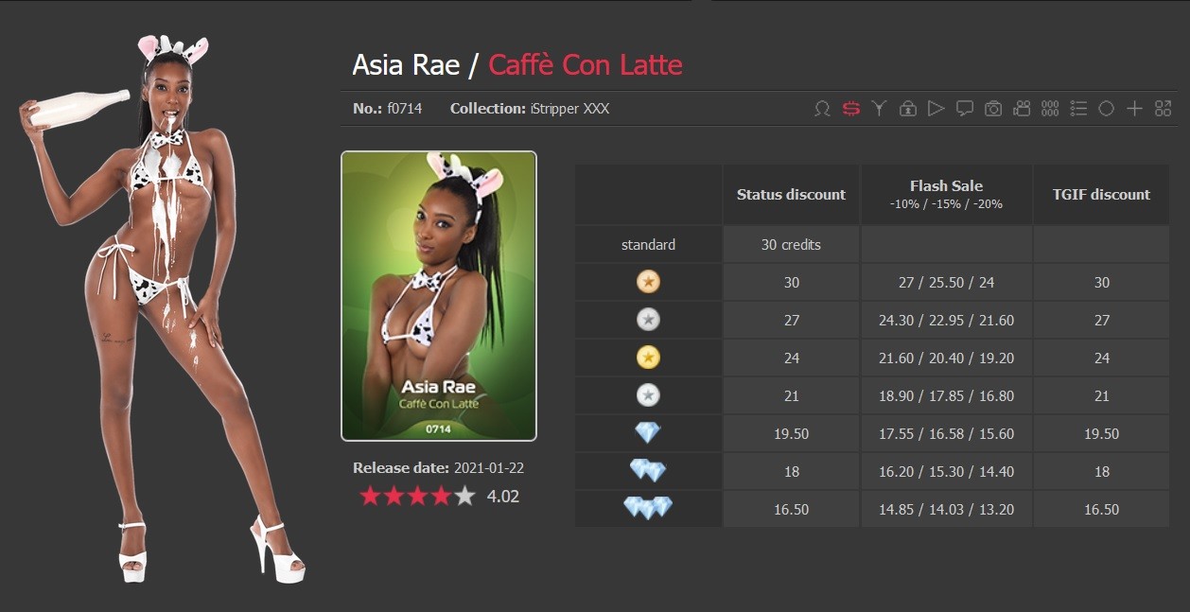The image size is (1190, 612).
Task: Click the bulleted list icon
Action: (x=1077, y=109)
